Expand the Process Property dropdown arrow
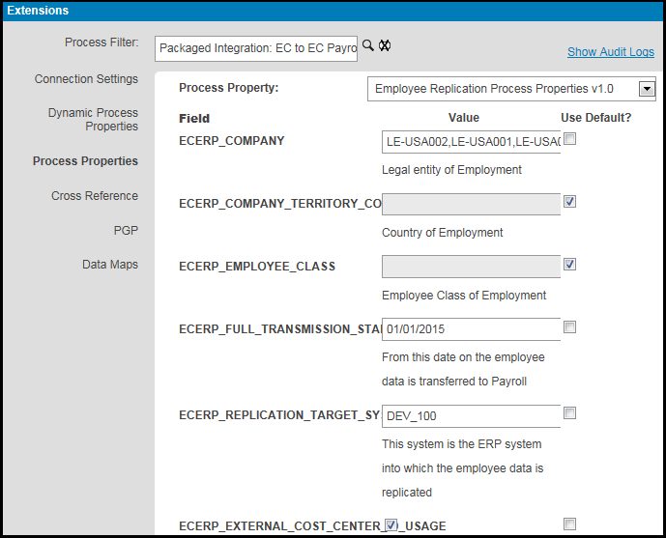This screenshot has height=538, width=666. tap(647, 90)
